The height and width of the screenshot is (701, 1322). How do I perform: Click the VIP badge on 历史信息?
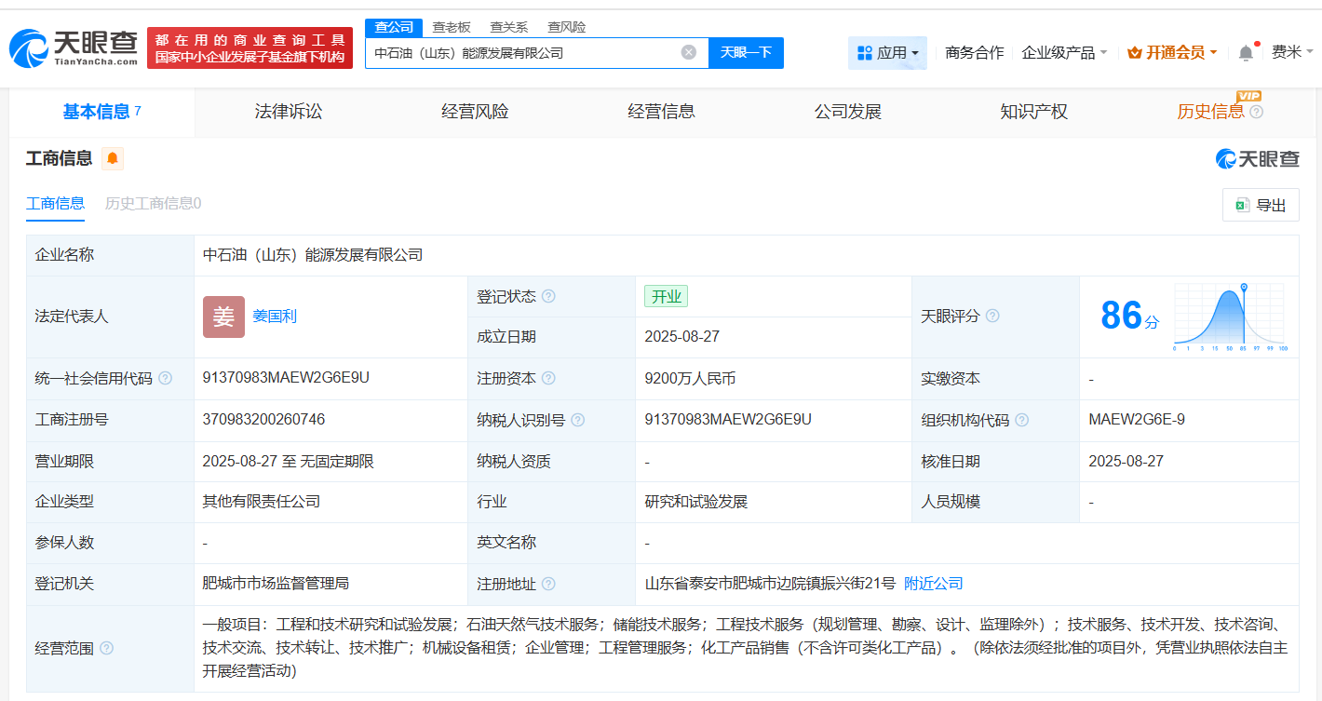click(1248, 96)
